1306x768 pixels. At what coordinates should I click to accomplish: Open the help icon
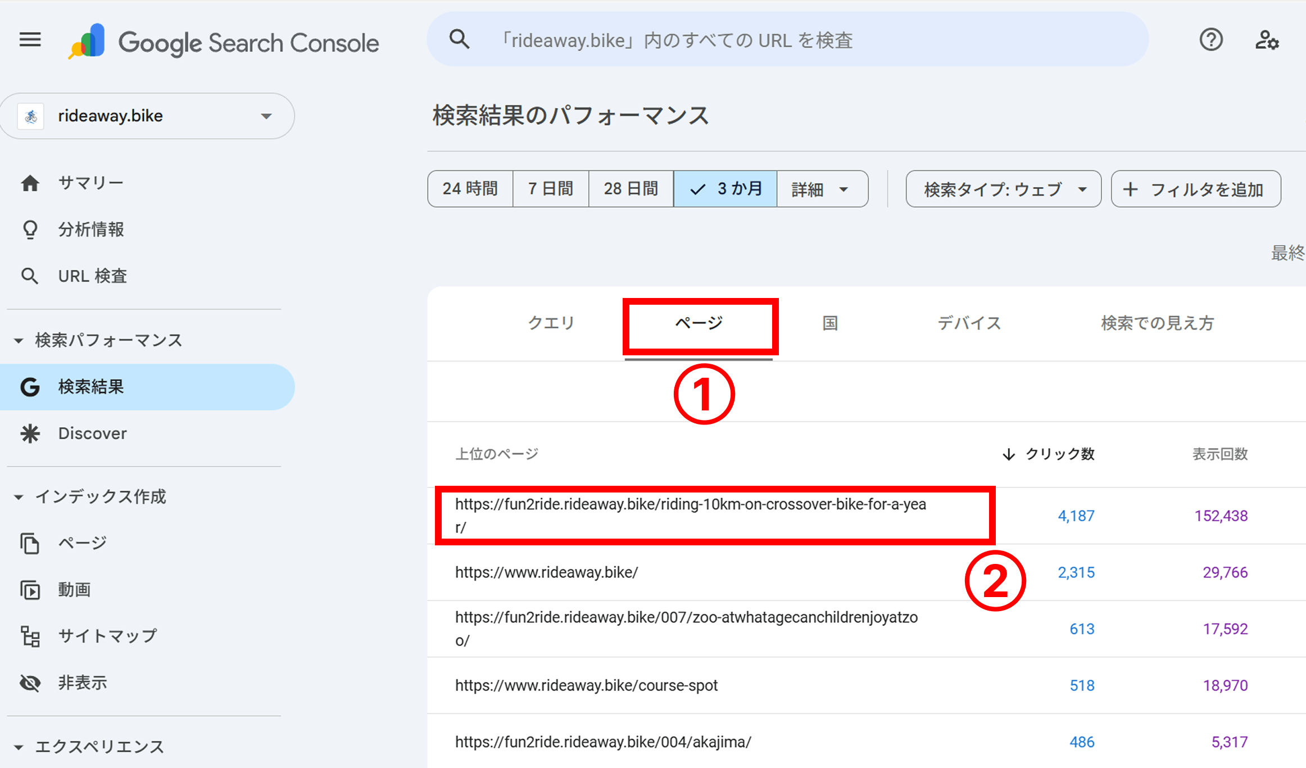pos(1211,39)
